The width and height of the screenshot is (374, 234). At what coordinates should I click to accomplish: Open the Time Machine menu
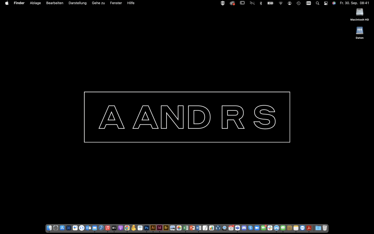298,3
